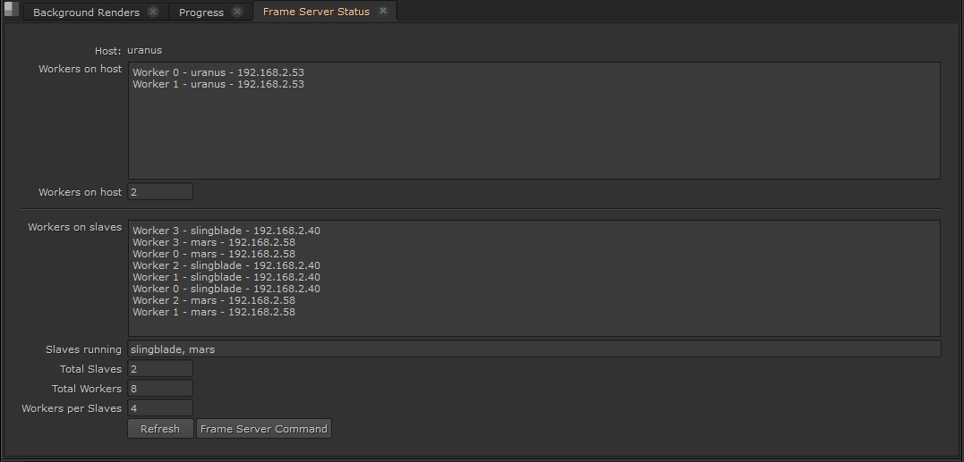This screenshot has width=964, height=462.
Task: Select the Worker 3 - slingblade entry
Action: coord(226,231)
